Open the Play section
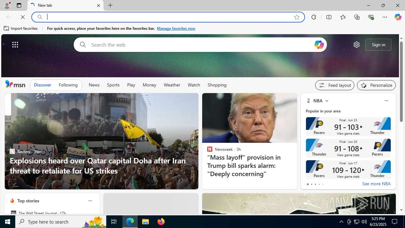This screenshot has width=405, height=228. point(131,85)
